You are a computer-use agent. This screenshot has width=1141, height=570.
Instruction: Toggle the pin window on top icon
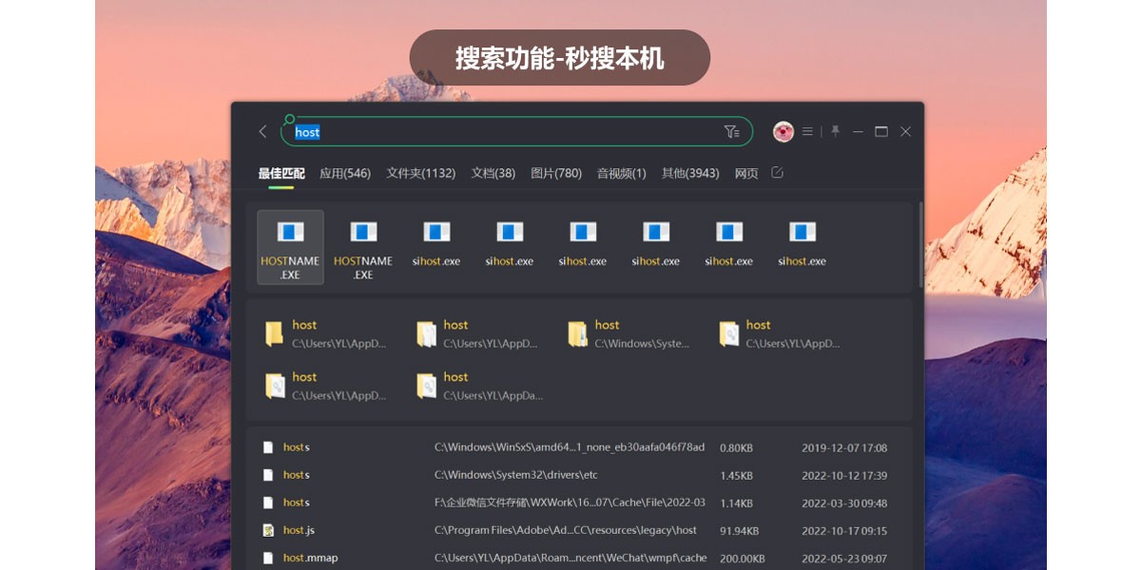[x=835, y=131]
